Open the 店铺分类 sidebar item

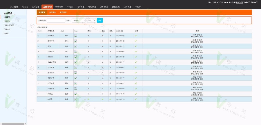coord(7,29)
